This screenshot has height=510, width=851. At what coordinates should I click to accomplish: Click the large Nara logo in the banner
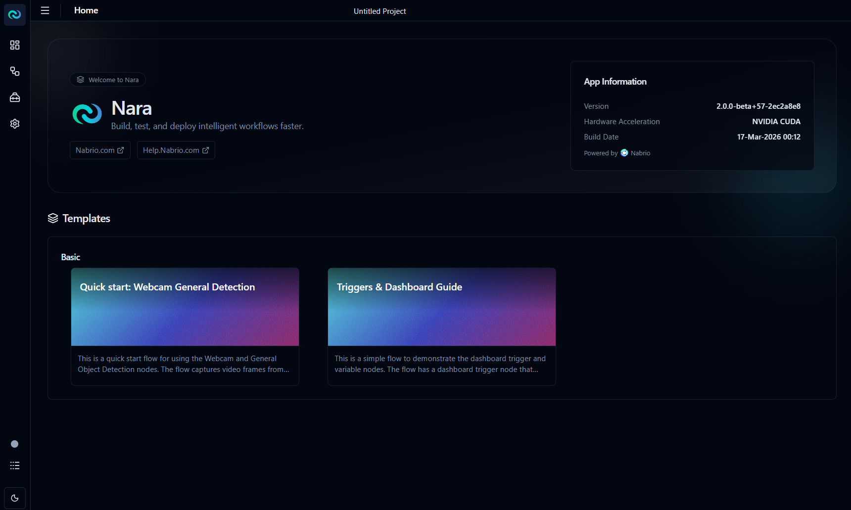pos(87,114)
